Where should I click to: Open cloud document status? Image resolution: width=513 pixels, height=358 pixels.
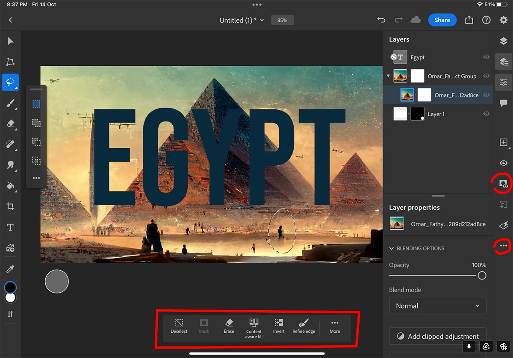click(415, 20)
